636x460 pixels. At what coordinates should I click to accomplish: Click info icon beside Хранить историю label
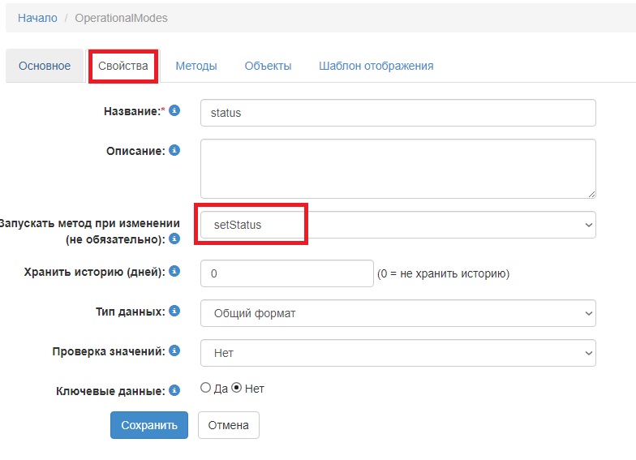point(174,271)
